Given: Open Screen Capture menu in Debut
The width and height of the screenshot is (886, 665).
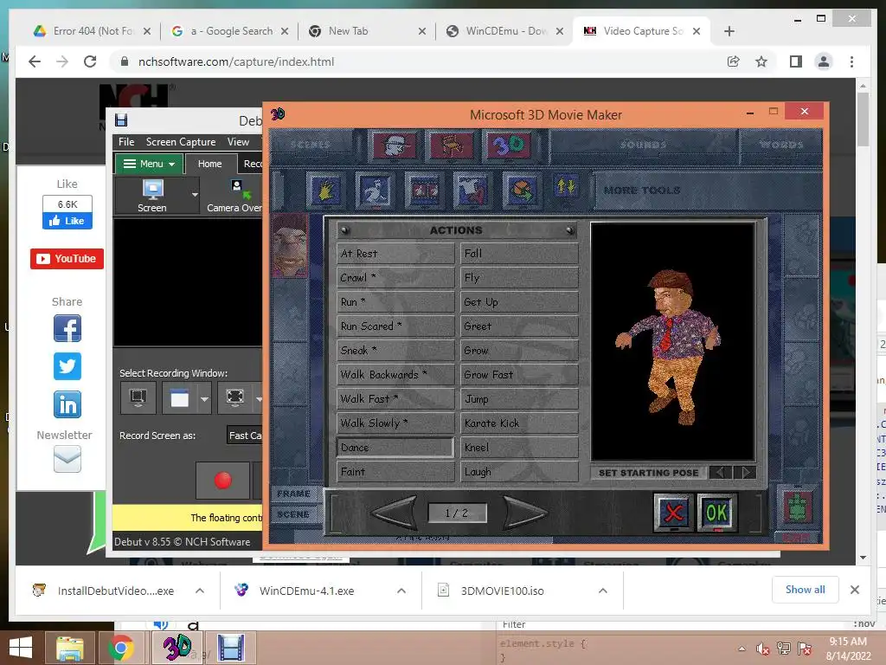Looking at the screenshot, I should [x=181, y=142].
